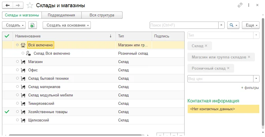Go back with the left arrow button
The image size is (265, 137).
pos(7,5)
